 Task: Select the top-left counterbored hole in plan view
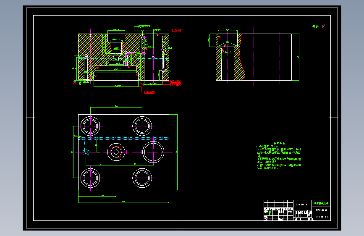click(x=90, y=126)
